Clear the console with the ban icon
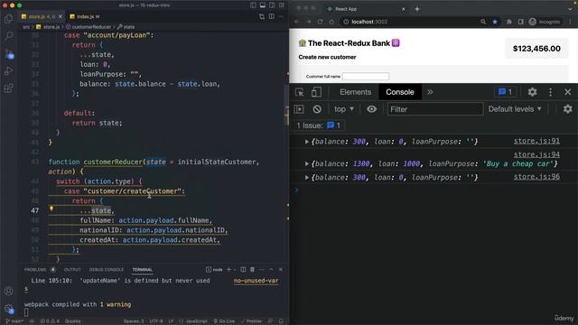Viewport: 578px width, 325px height. [317, 109]
